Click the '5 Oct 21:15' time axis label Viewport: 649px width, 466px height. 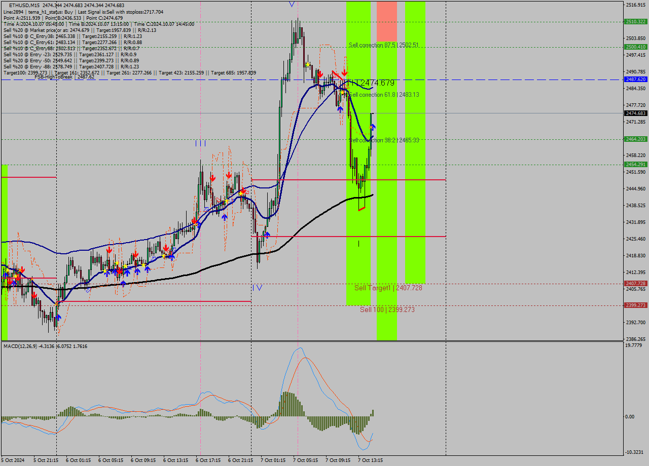[46, 460]
